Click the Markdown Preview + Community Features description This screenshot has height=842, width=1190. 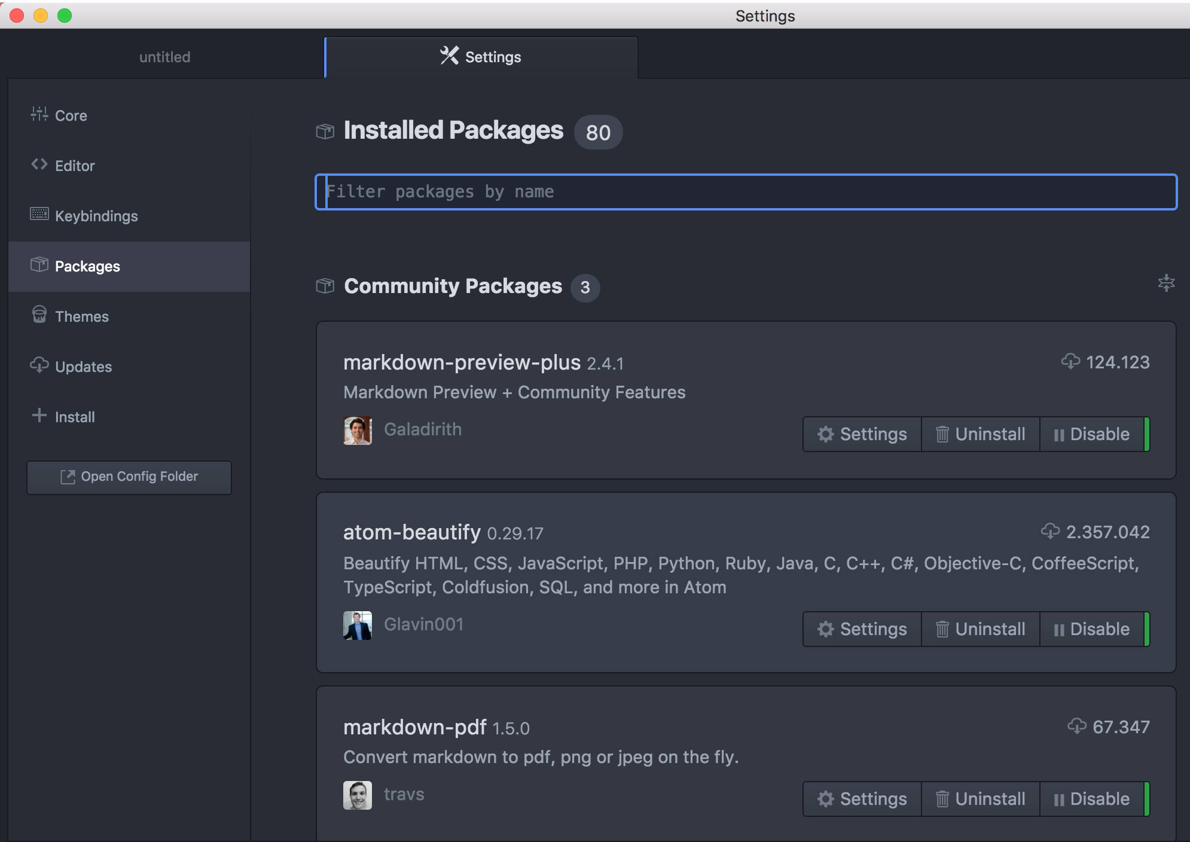pos(514,392)
